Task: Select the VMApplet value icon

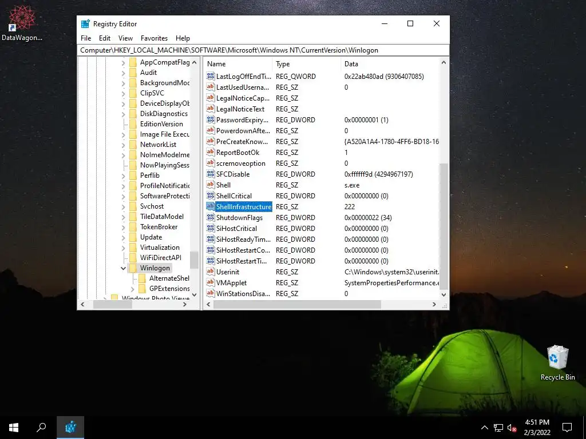Action: 211,282
